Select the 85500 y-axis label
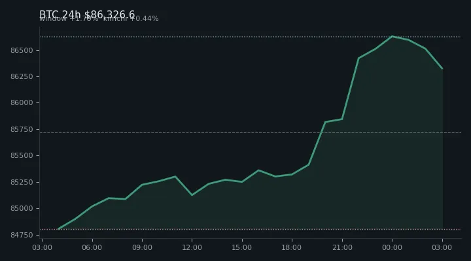The height and width of the screenshot is (261, 471). pos(22,155)
